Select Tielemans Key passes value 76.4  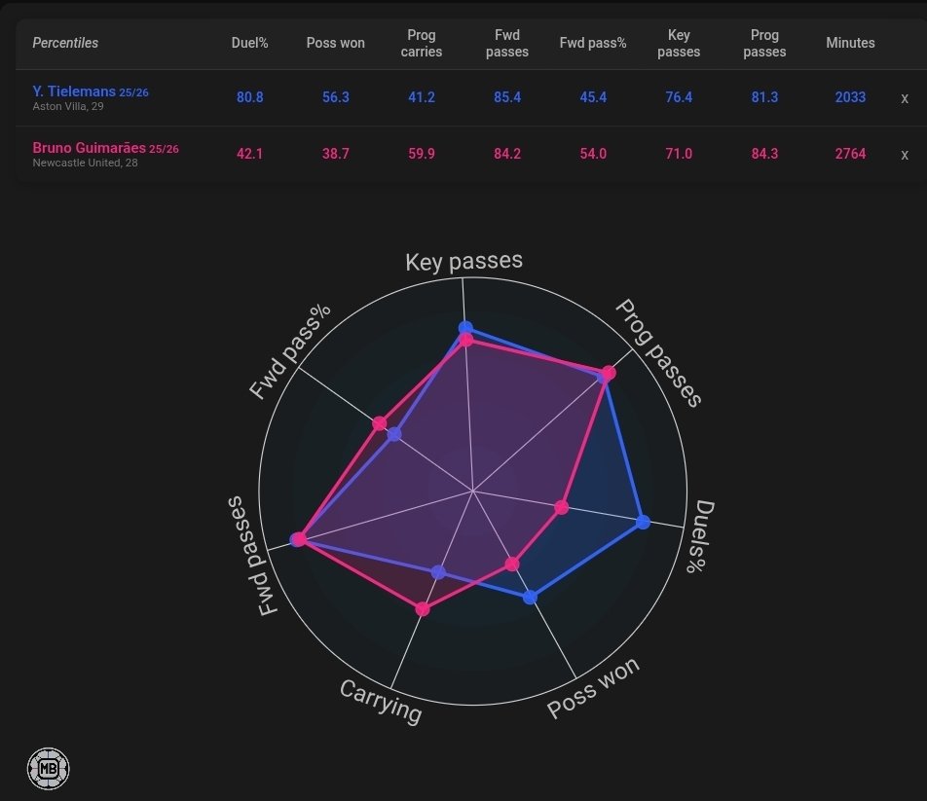(x=679, y=97)
